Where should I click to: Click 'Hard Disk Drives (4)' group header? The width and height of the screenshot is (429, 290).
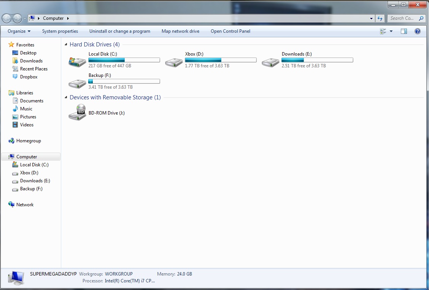(x=95, y=45)
